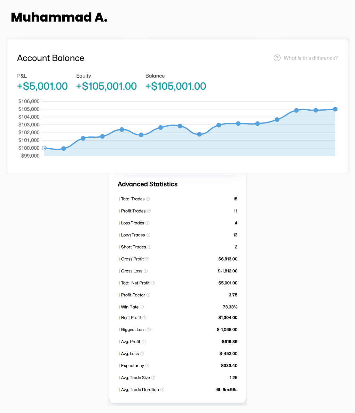This screenshot has height=413, width=355.
Task: Click the Avg. Profit info icon
Action: [x=143, y=342]
